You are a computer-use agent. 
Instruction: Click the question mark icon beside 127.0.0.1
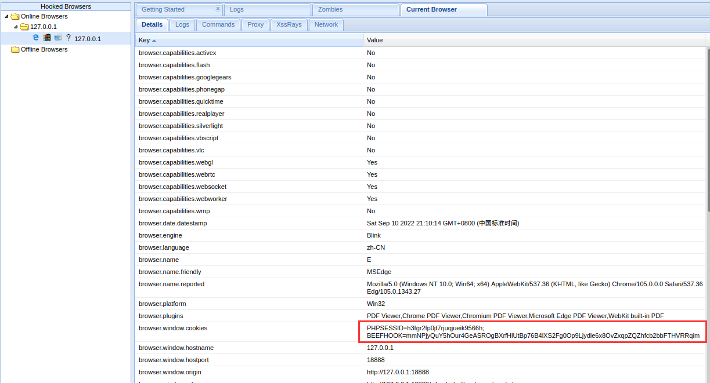[68, 38]
